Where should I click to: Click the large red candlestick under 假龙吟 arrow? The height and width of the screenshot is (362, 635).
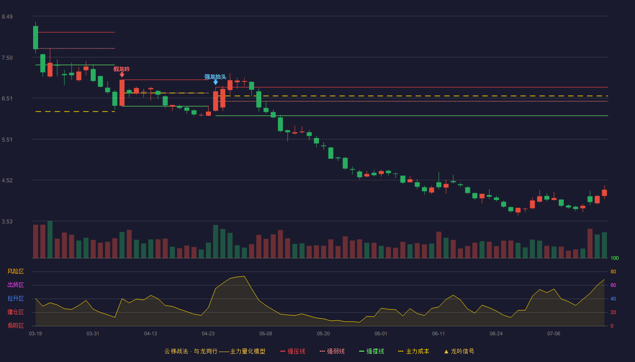tap(122, 93)
